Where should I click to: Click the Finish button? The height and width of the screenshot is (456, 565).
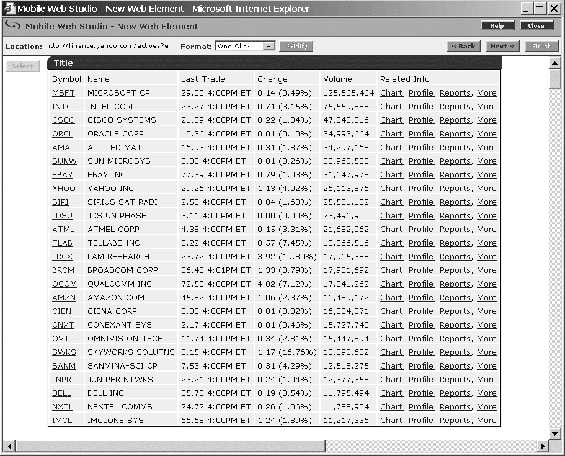tap(541, 46)
